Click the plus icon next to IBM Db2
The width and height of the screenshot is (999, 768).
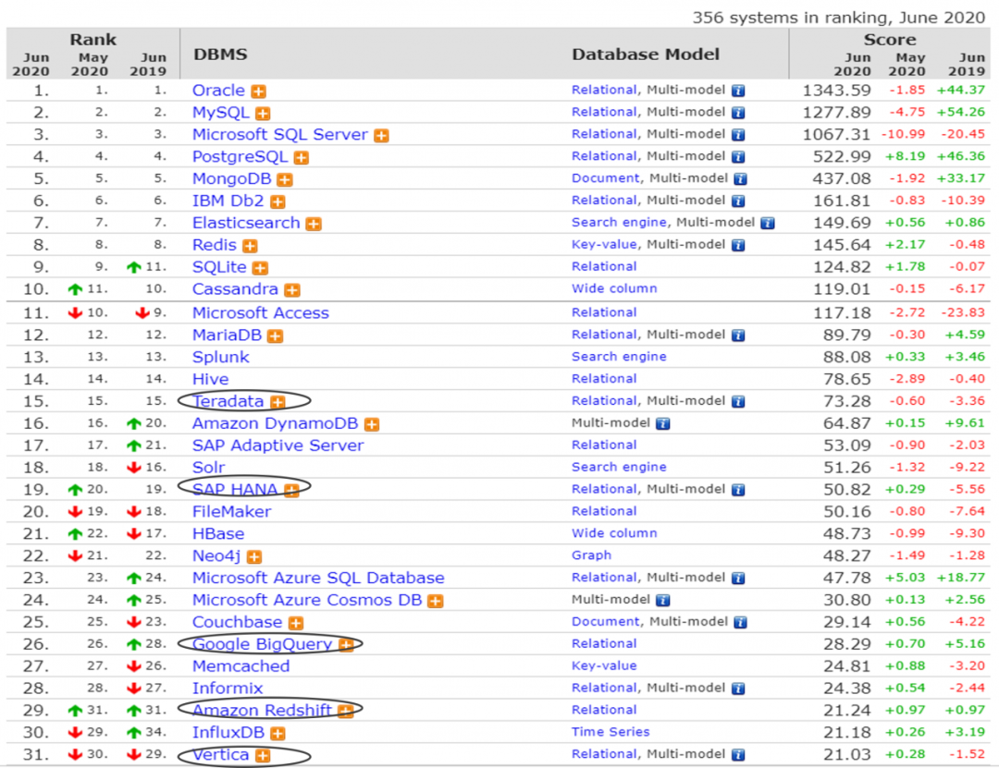pyautogui.click(x=277, y=201)
